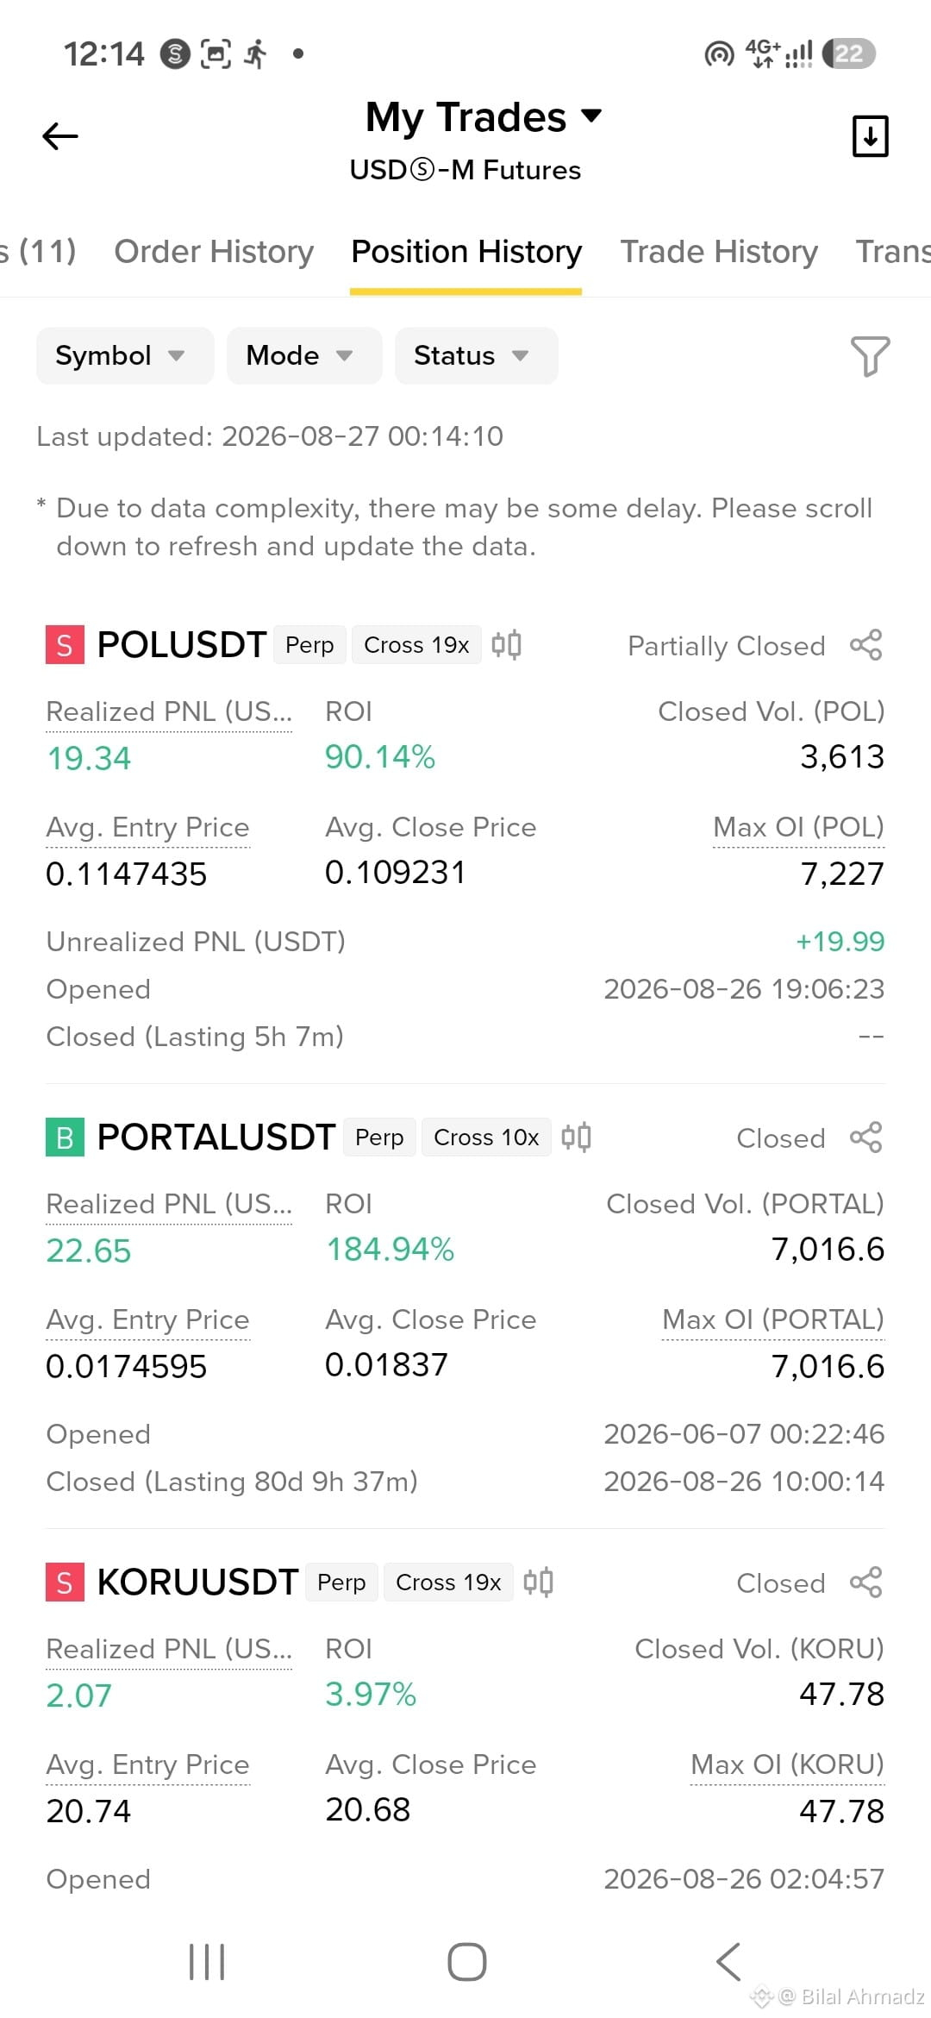Image resolution: width=931 pixels, height=2018 pixels.
Task: Tap the POLUSDT symbol name
Action: pos(182,645)
